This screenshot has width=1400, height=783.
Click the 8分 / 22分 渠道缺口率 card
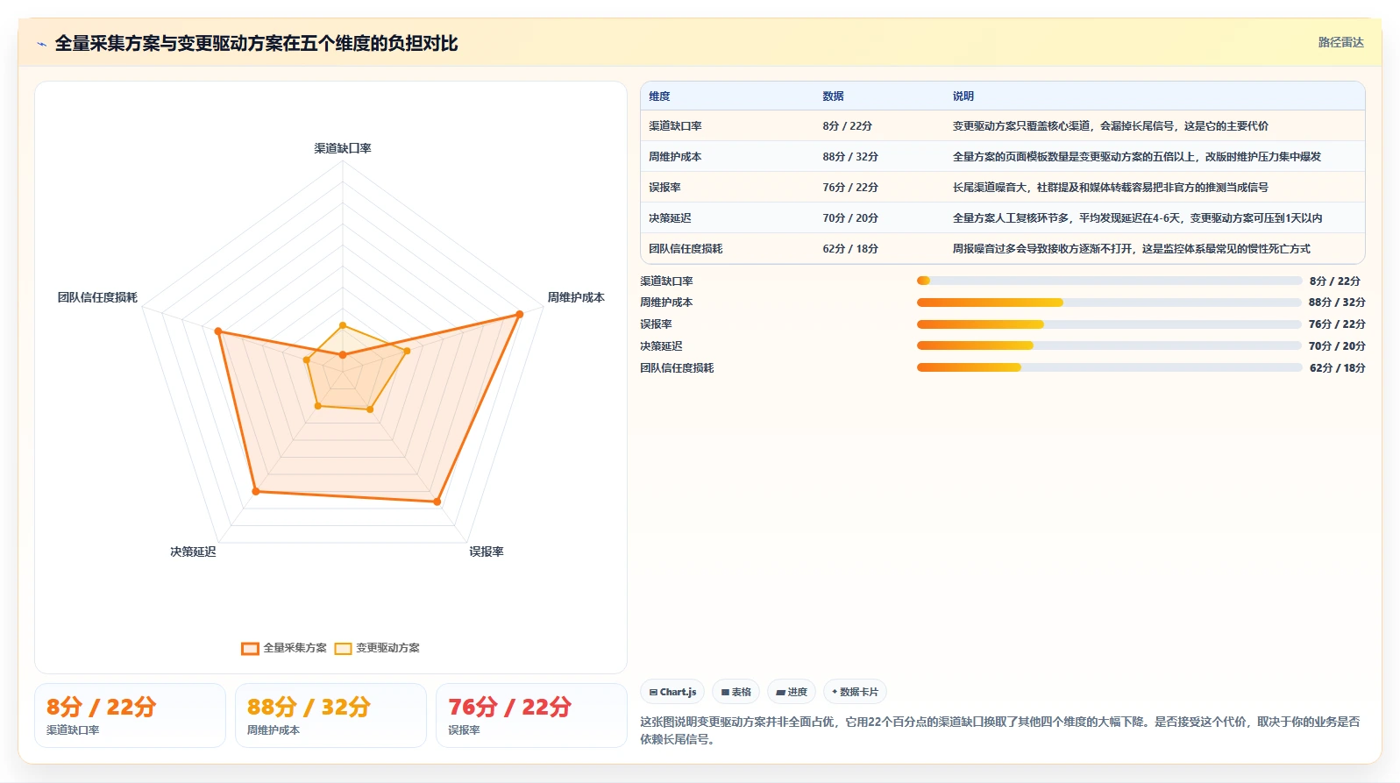[130, 715]
